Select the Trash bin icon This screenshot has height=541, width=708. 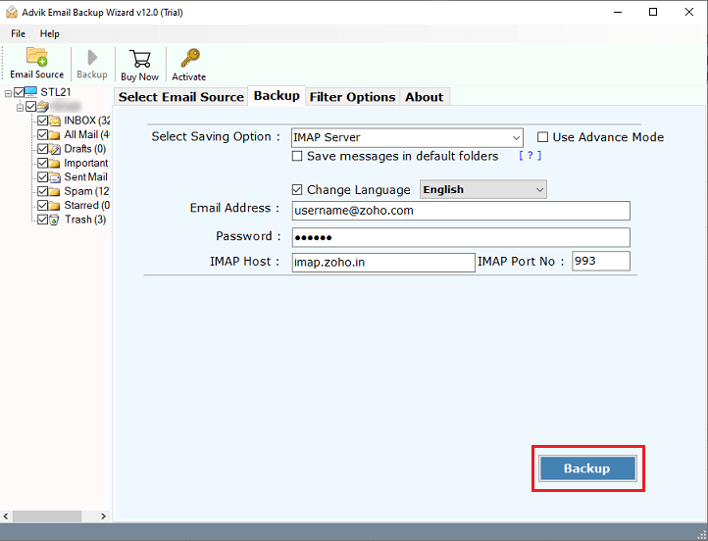[55, 220]
